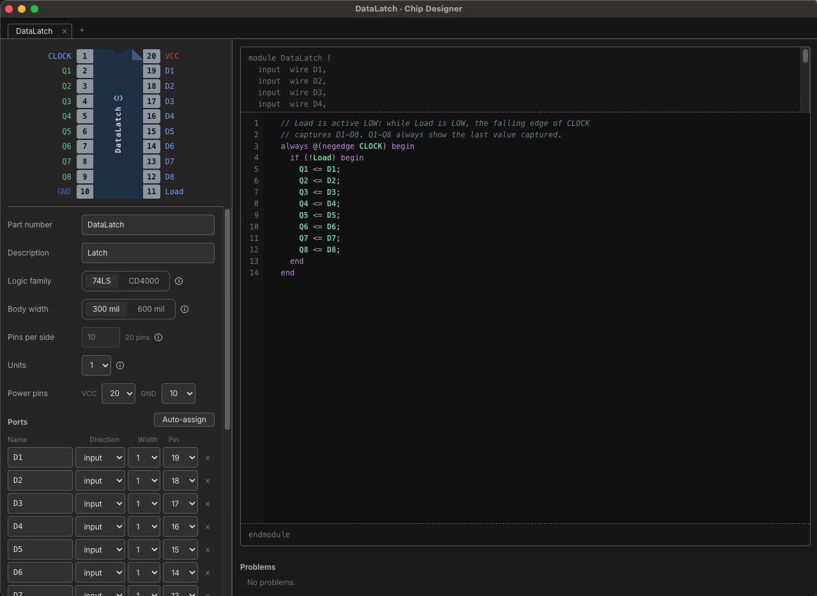Select pin 1 CLOCK on the chip diagram

85,56
